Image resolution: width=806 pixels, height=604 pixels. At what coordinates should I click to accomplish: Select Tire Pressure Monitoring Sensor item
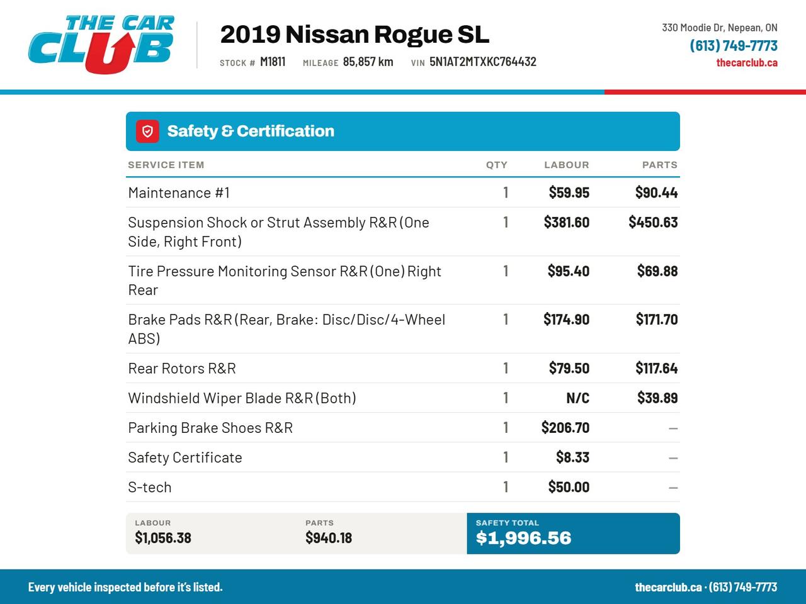coord(285,281)
